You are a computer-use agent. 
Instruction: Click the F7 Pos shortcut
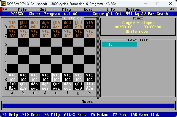[119, 115]
